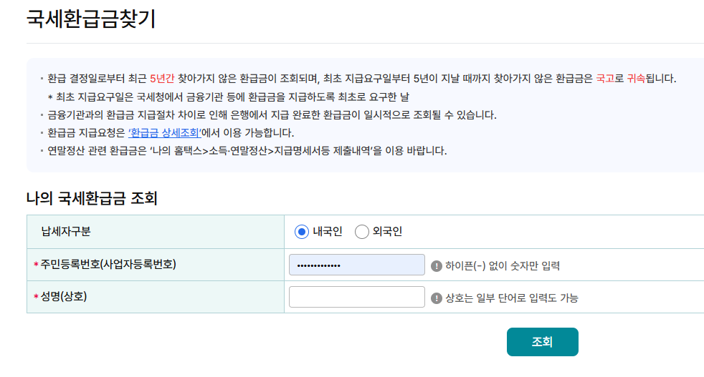Click the '하이픈(-) 없이 숫자만 입력' hint text
The width and height of the screenshot is (704, 377).
(x=503, y=266)
